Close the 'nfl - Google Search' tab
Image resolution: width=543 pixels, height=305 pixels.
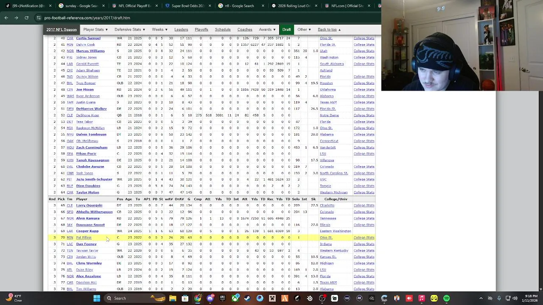coord(263,6)
